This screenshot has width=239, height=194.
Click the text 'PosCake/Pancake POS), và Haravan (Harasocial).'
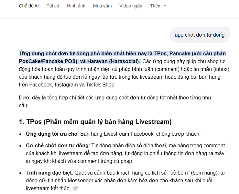[80, 61]
